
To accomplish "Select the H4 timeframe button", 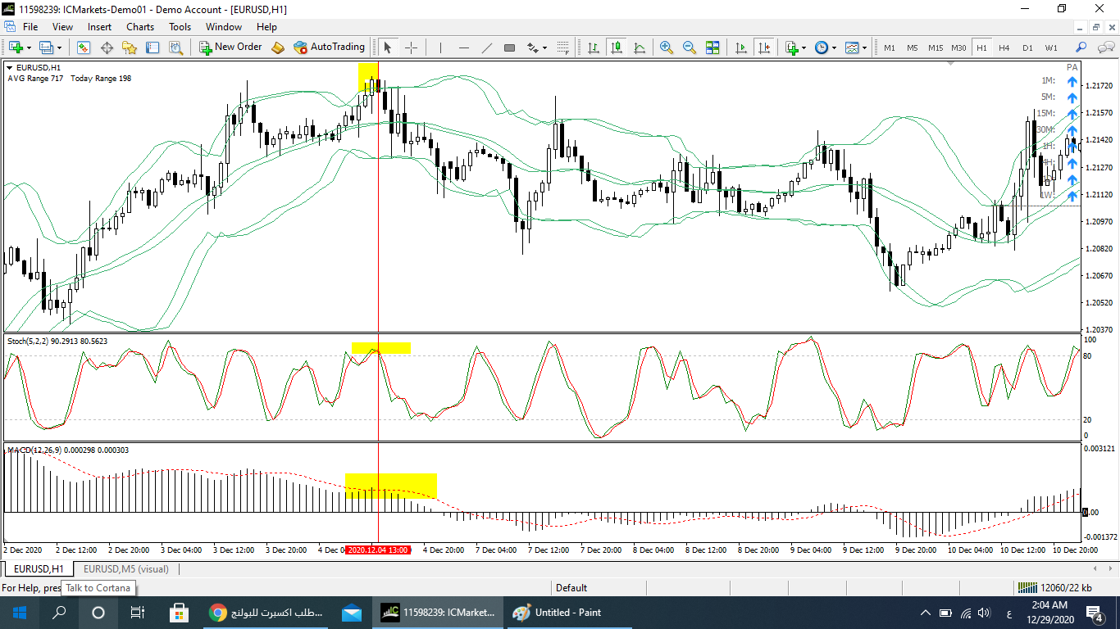I will (1004, 48).
